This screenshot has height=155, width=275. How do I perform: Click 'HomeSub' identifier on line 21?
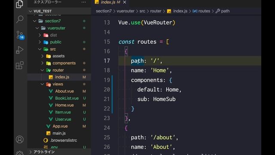tap(164, 99)
